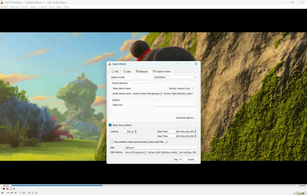Cancel the Open Media dialog
307x195 pixels.
click(x=191, y=159)
